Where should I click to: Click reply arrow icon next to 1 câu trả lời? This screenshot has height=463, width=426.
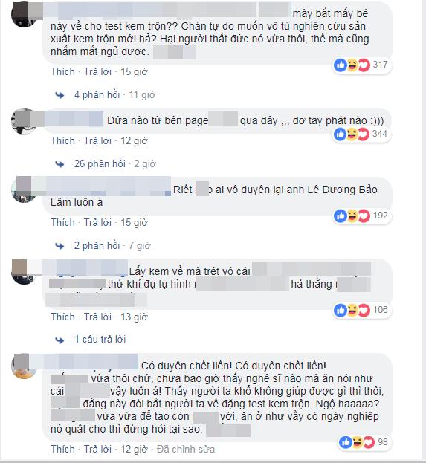click(x=60, y=340)
